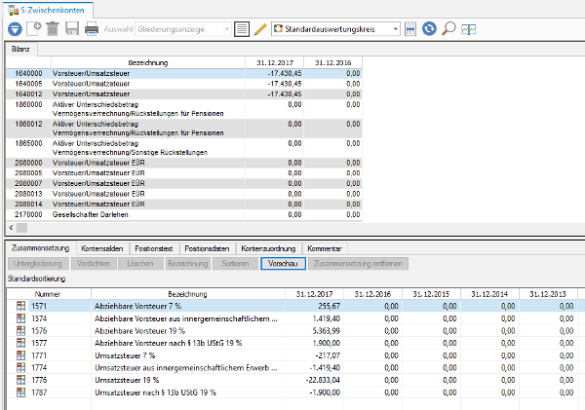Click the 31.12.2017 column header in the upper table
This screenshot has width=585, height=410.
pyautogui.click(x=275, y=62)
